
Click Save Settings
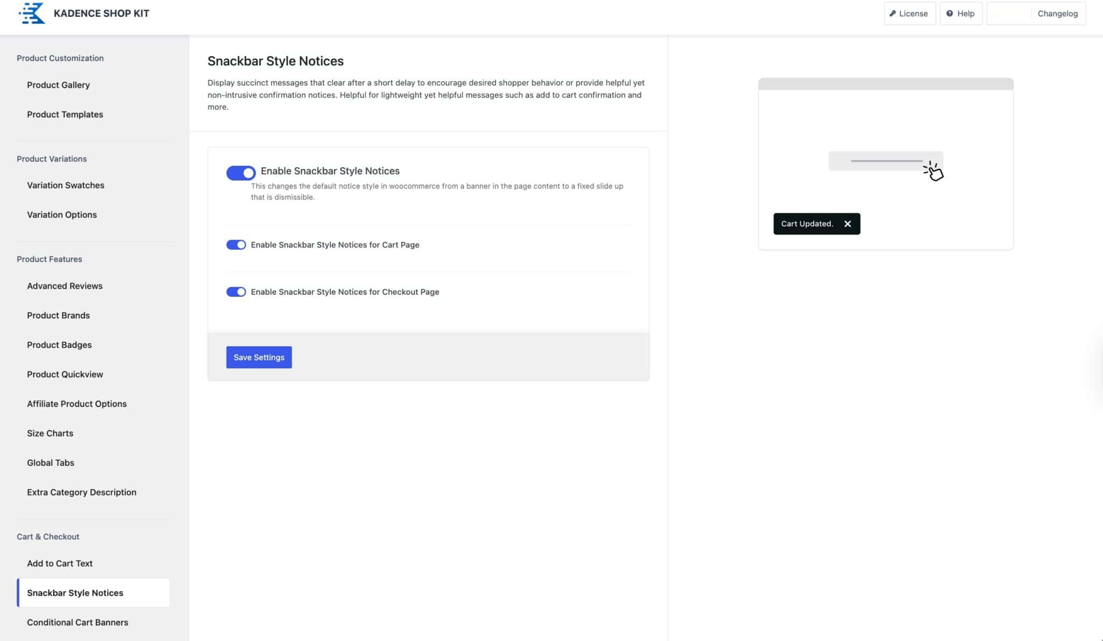coord(259,357)
